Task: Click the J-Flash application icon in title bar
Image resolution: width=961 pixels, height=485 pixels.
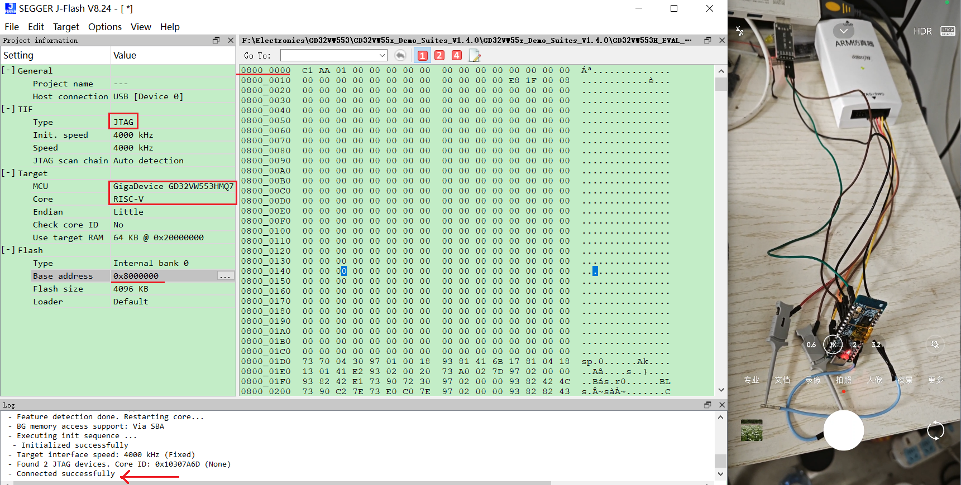Action: tap(10, 8)
